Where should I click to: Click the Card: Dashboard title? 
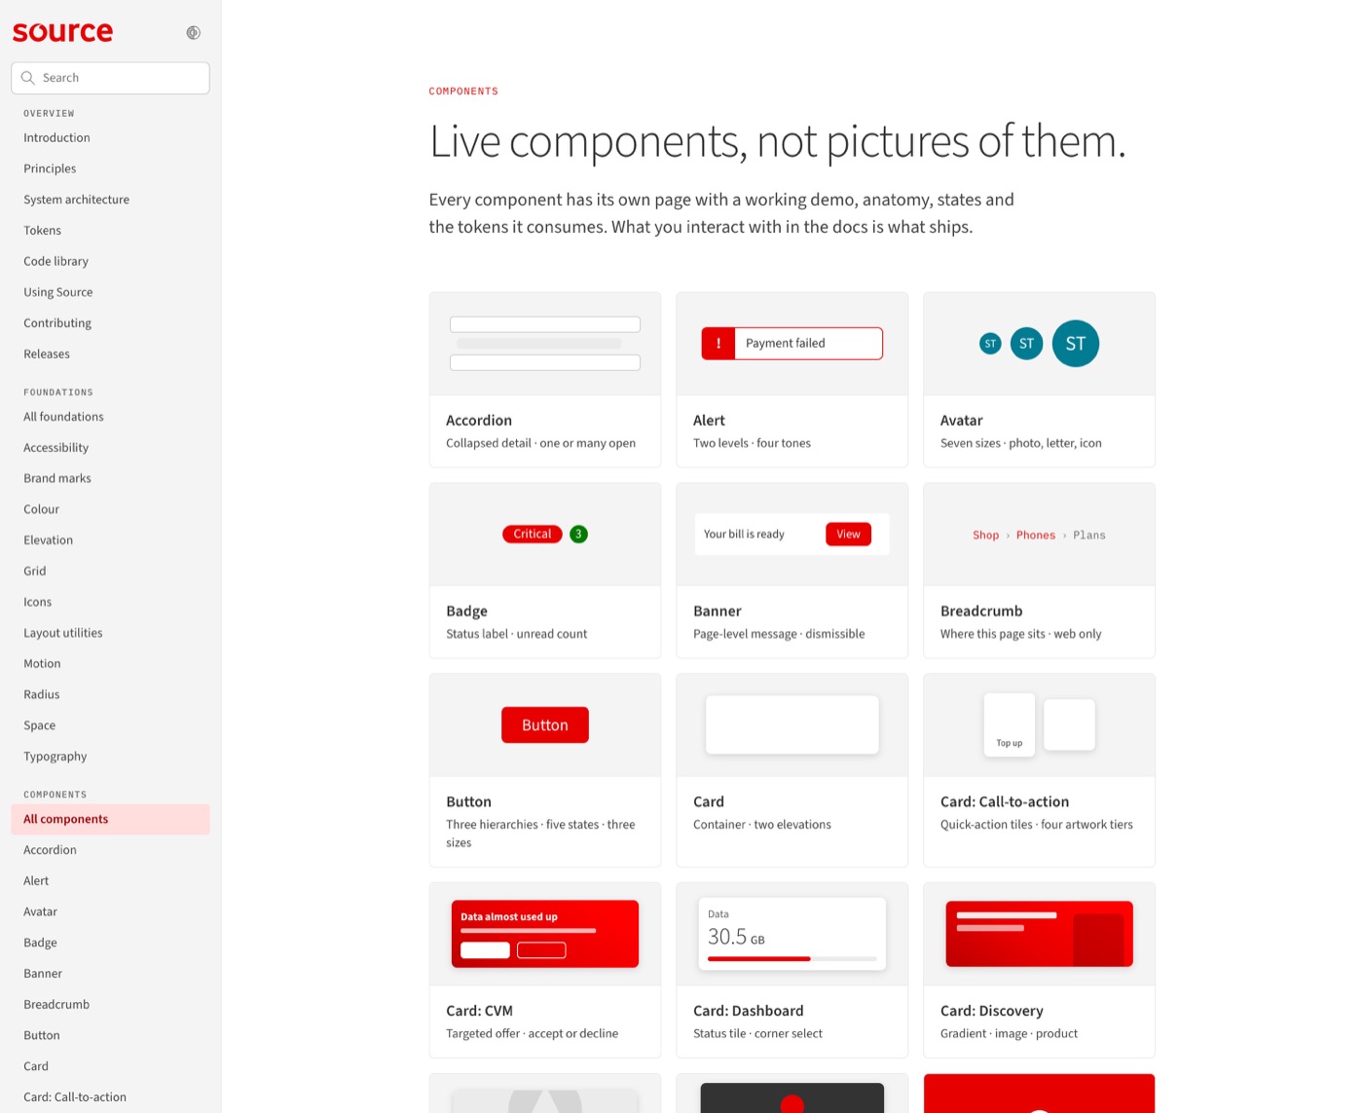(x=749, y=1011)
